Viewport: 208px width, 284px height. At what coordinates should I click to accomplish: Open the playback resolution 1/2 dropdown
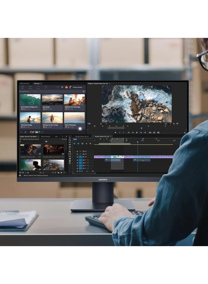[167, 124]
